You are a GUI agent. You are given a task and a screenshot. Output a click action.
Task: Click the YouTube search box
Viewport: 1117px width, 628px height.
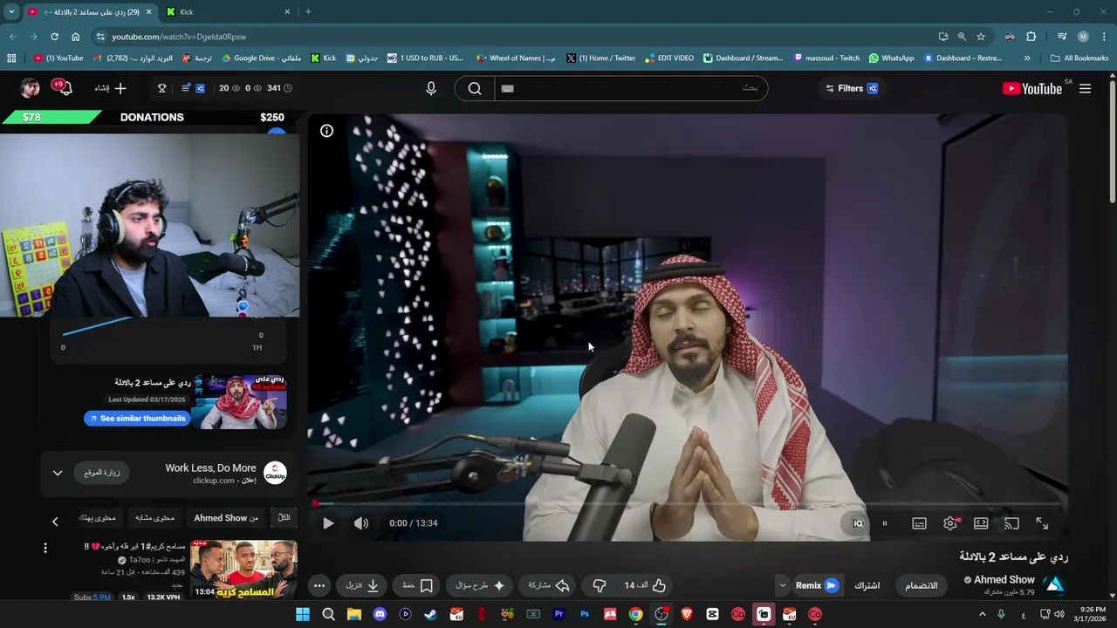(x=631, y=88)
